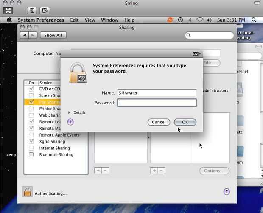Screen dimensions: 263x213
Task: Open the Window menu
Action: [110, 20]
